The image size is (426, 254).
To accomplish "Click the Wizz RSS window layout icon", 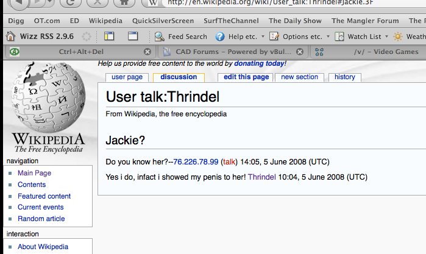I will tap(133, 36).
